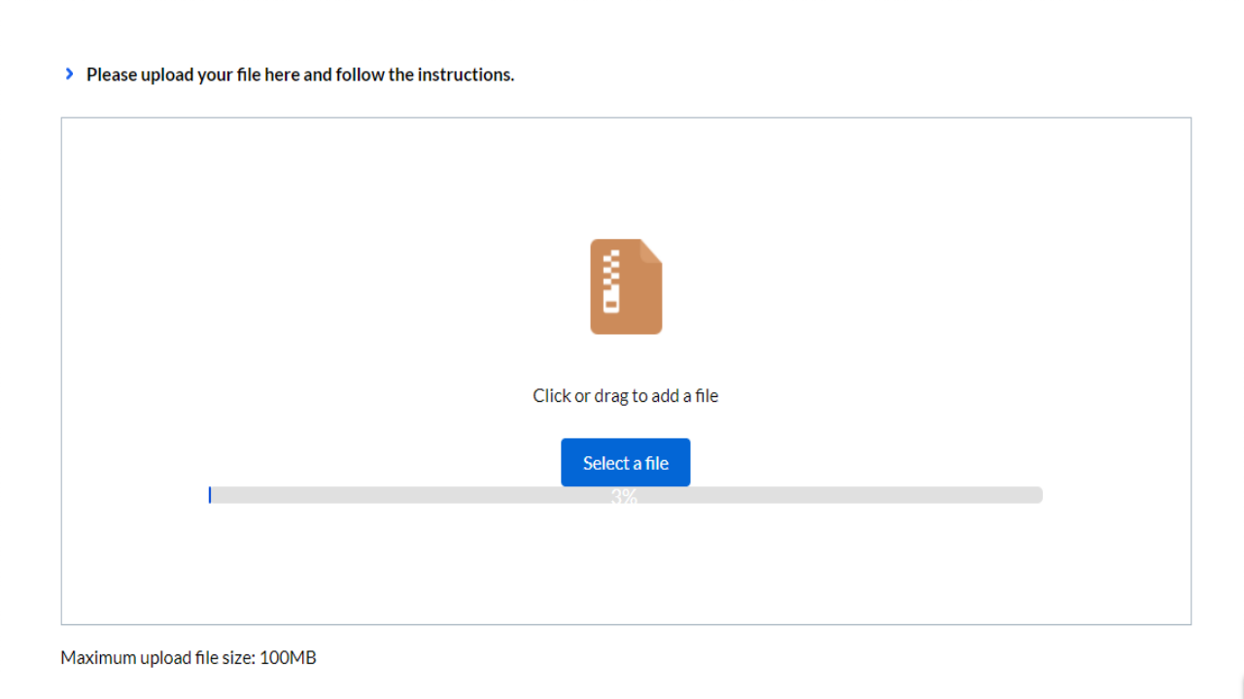This screenshot has height=699, width=1244.
Task: Click the Select a file button
Action: click(x=625, y=462)
